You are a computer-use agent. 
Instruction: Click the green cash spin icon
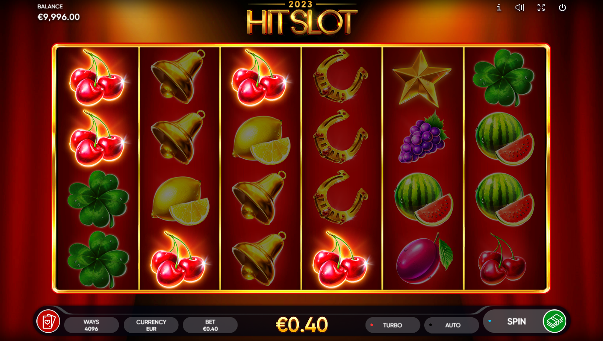coord(555,321)
